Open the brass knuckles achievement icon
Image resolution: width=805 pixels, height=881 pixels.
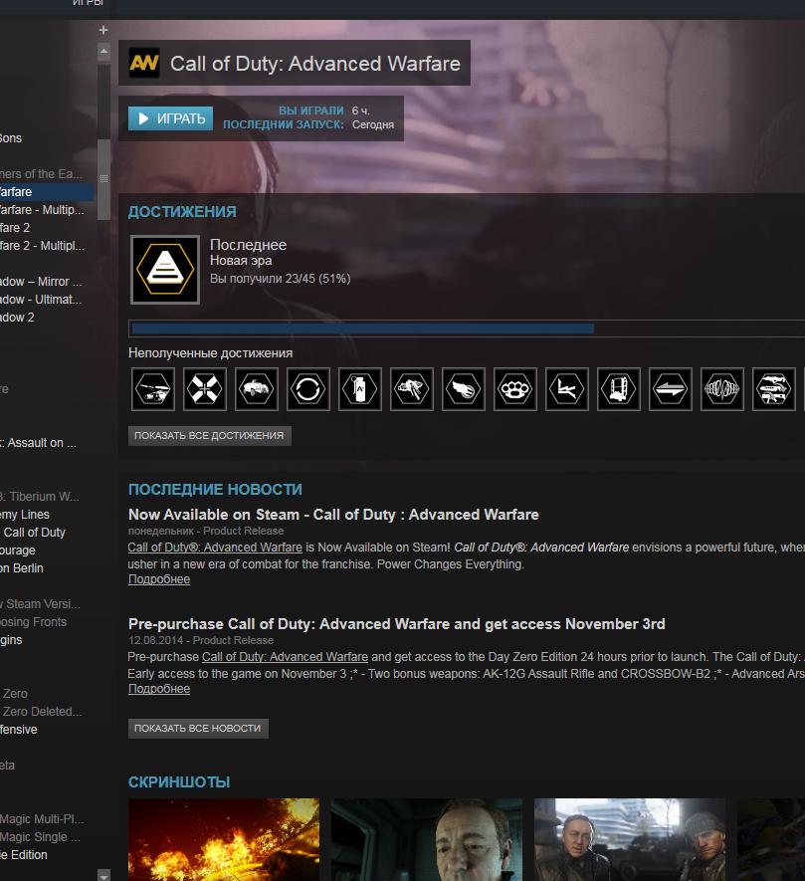(515, 389)
